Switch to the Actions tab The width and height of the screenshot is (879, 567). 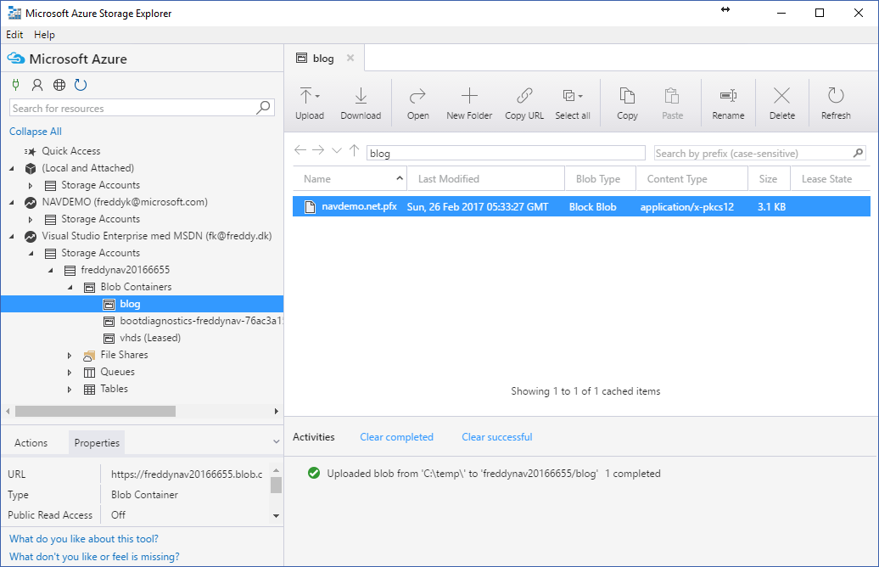point(31,443)
